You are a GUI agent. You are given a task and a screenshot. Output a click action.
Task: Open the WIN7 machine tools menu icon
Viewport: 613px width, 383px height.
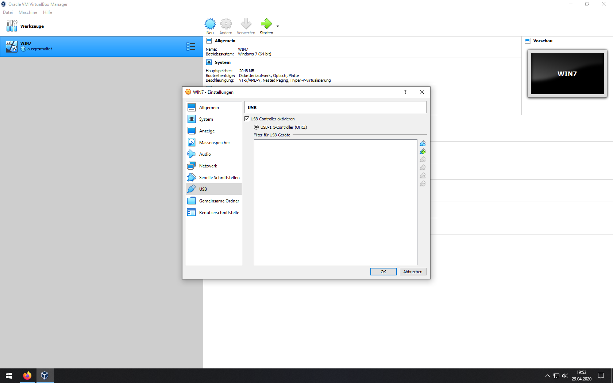coord(191,46)
